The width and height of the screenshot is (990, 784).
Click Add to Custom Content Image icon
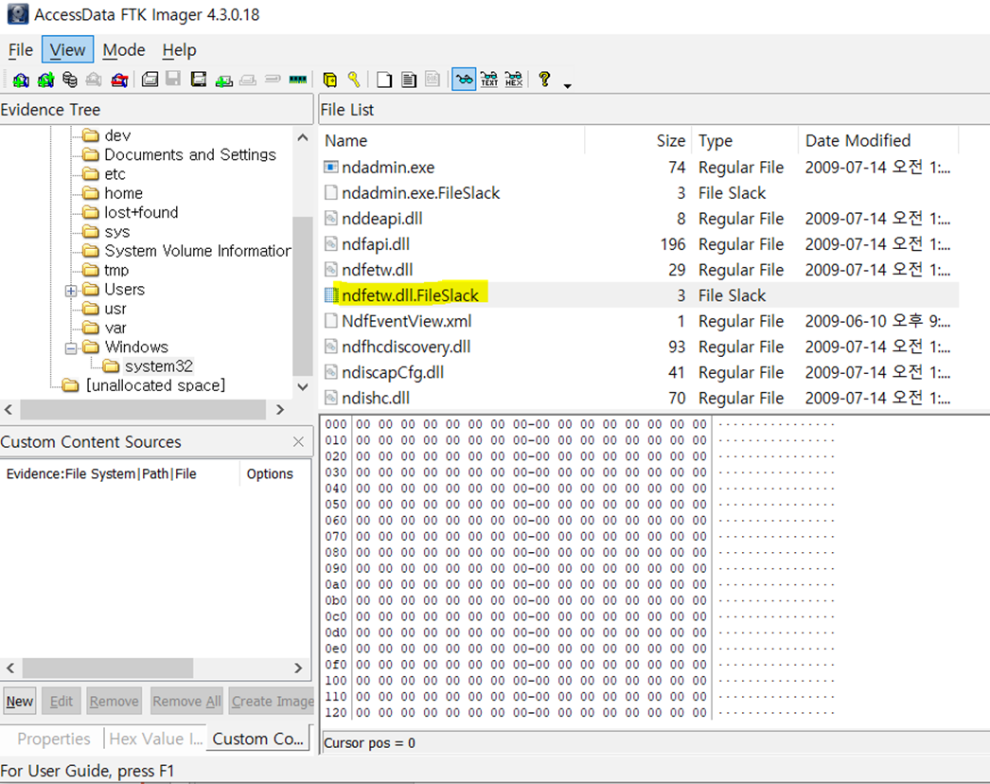coord(223,80)
